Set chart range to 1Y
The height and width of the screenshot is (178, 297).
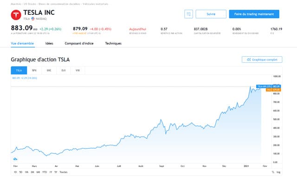(x=51, y=172)
